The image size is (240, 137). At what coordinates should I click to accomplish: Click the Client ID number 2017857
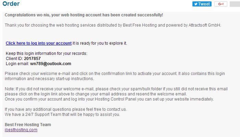(x=32, y=59)
